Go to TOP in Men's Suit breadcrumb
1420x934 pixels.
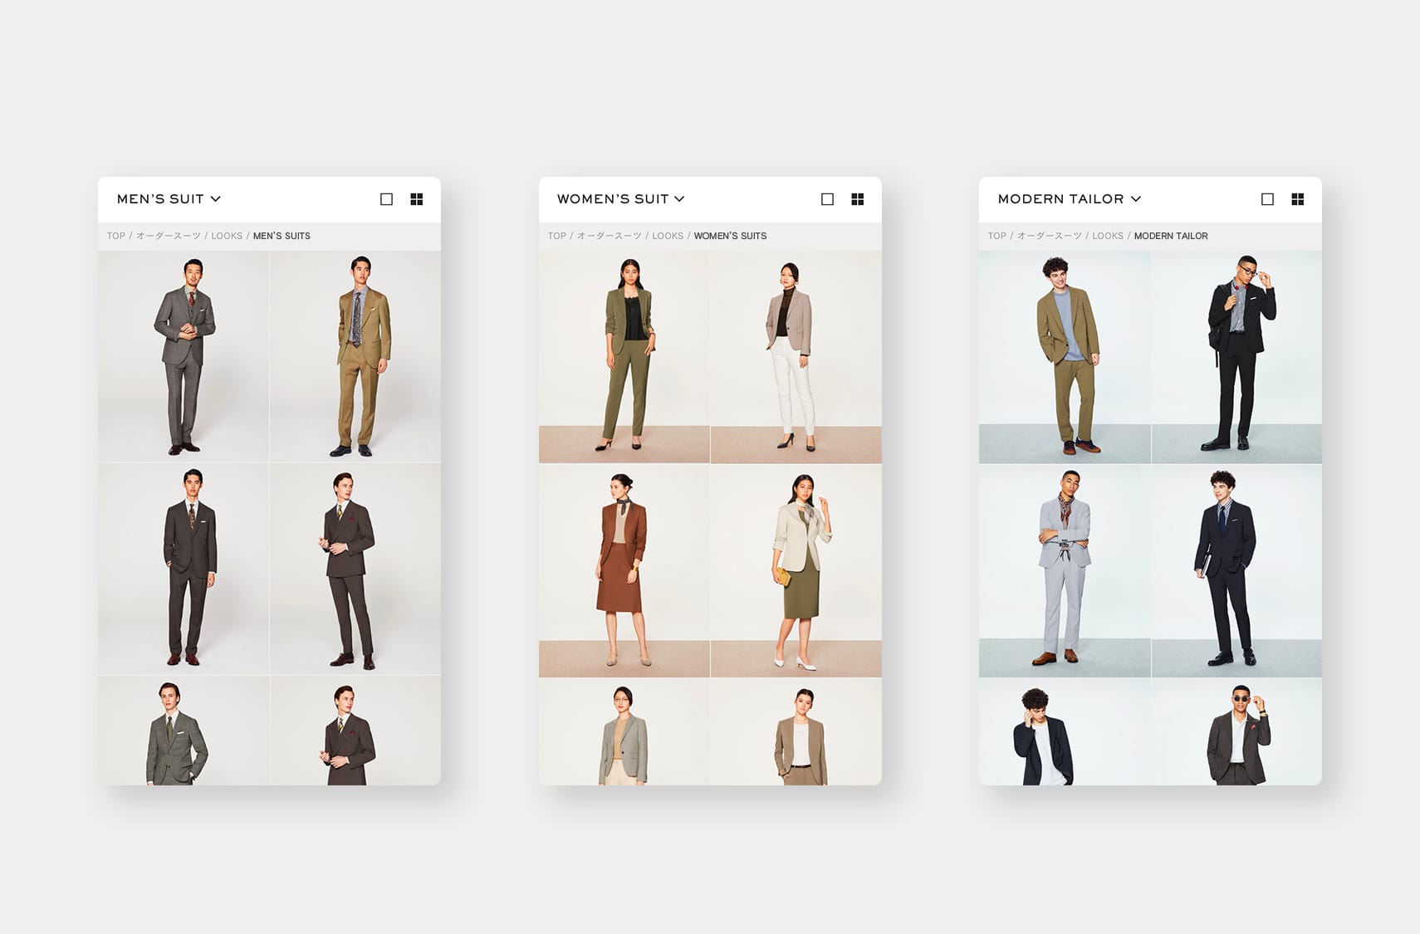pyautogui.click(x=116, y=236)
